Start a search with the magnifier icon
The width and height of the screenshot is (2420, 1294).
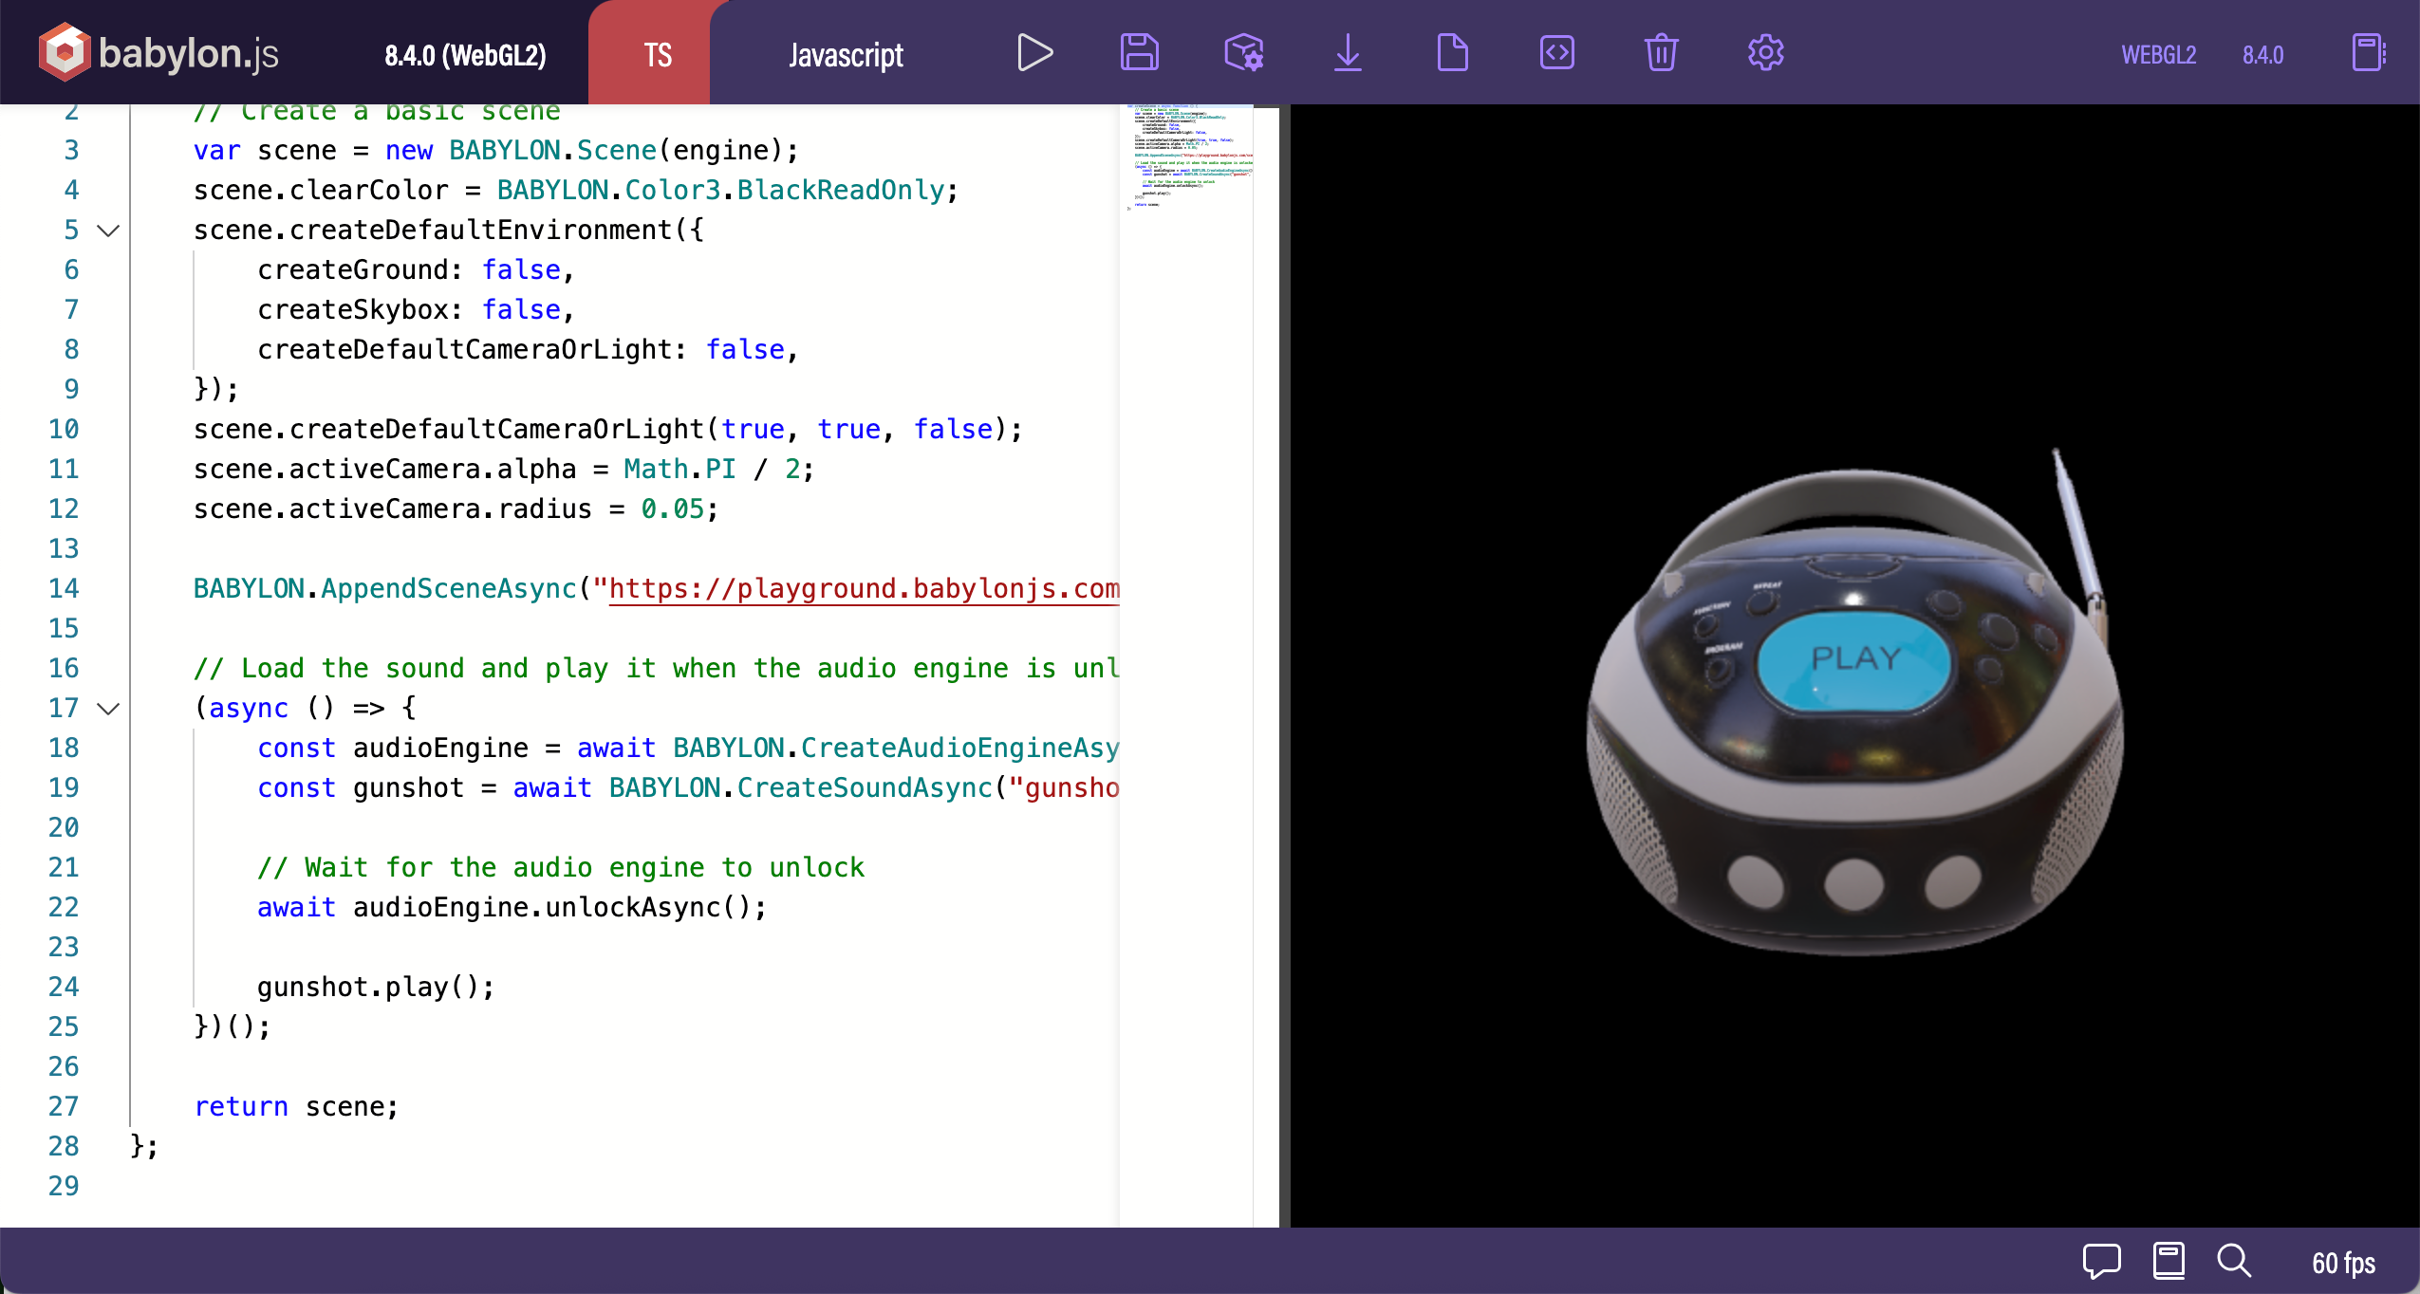click(x=2233, y=1260)
